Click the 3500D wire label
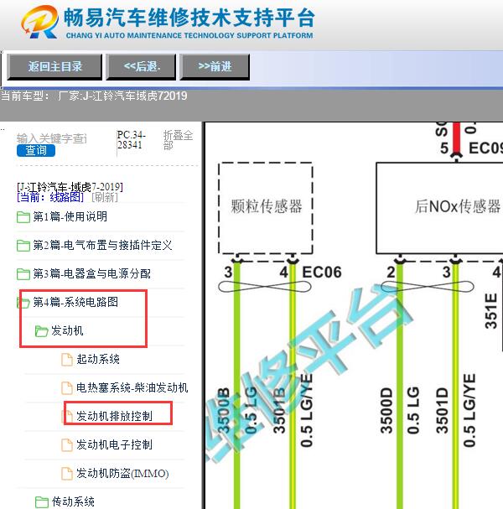 point(386,411)
